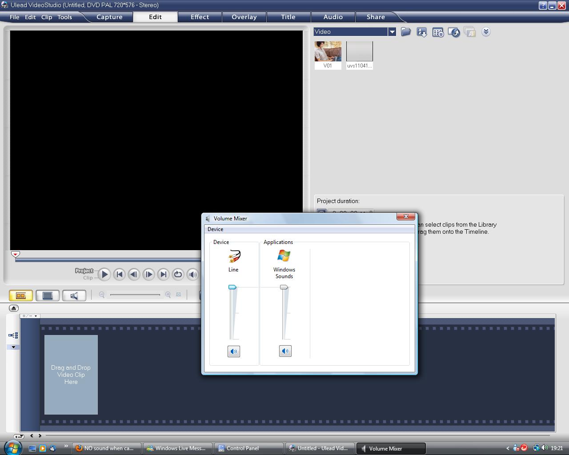The image size is (569, 455).
Task: Click the VideoStudio title bar Help button
Action: point(543,6)
